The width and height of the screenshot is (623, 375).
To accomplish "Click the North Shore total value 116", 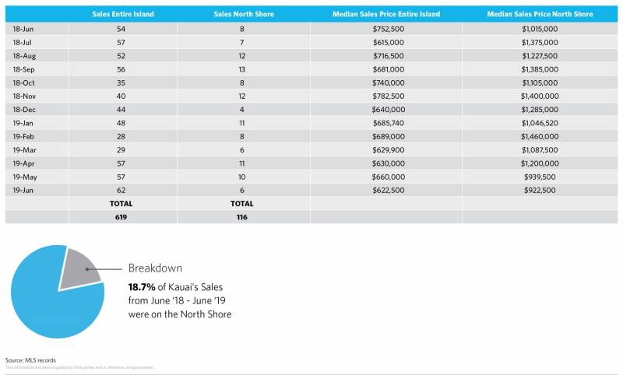I will (242, 217).
